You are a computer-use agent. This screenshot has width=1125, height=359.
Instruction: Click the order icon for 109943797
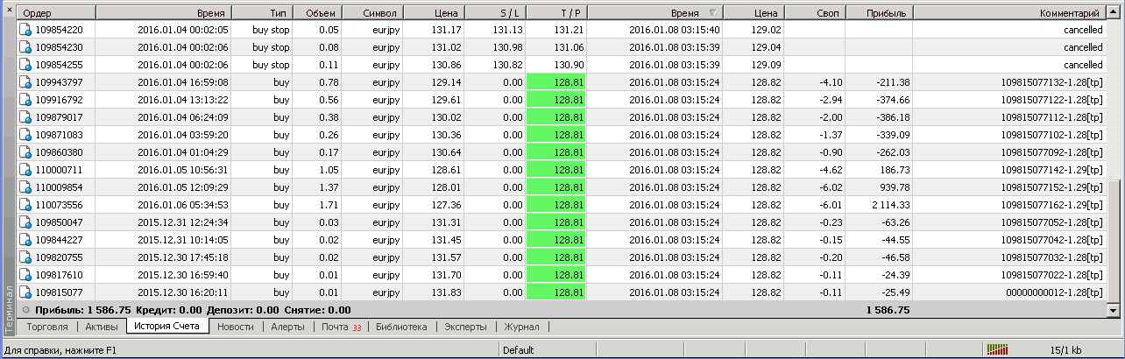25,82
